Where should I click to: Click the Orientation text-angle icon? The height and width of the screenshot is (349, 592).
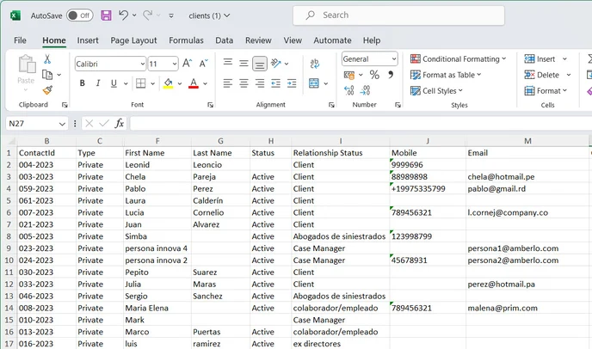pyautogui.click(x=276, y=64)
